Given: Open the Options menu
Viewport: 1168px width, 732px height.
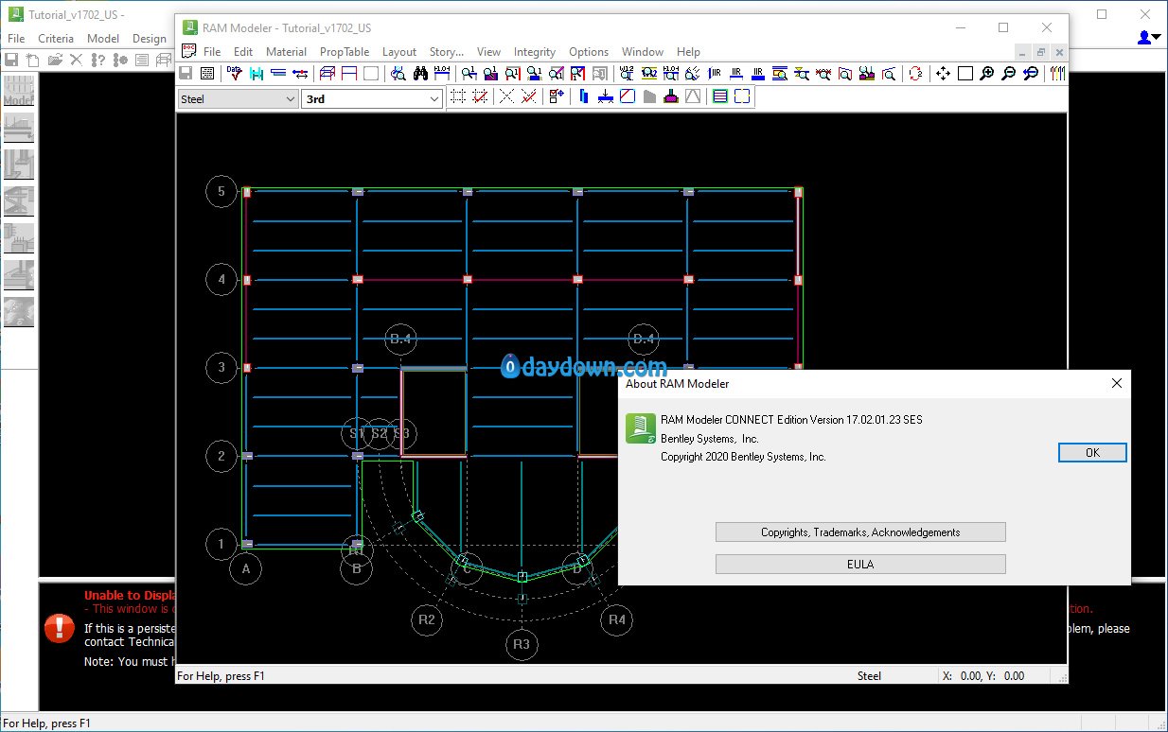Looking at the screenshot, I should click(x=589, y=52).
